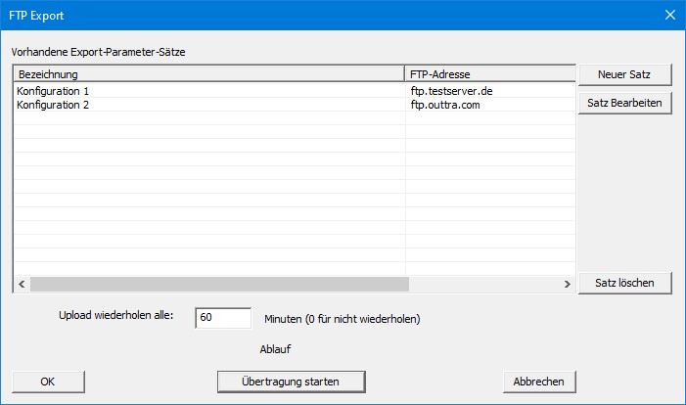686x405 pixels.
Task: Click the scrollbar left arrow
Action: (x=22, y=285)
